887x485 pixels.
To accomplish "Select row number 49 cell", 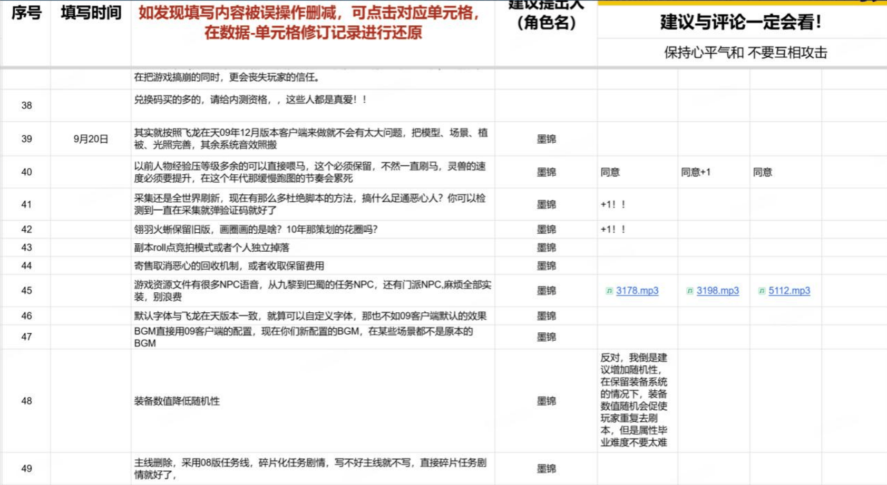I will tap(26, 469).
